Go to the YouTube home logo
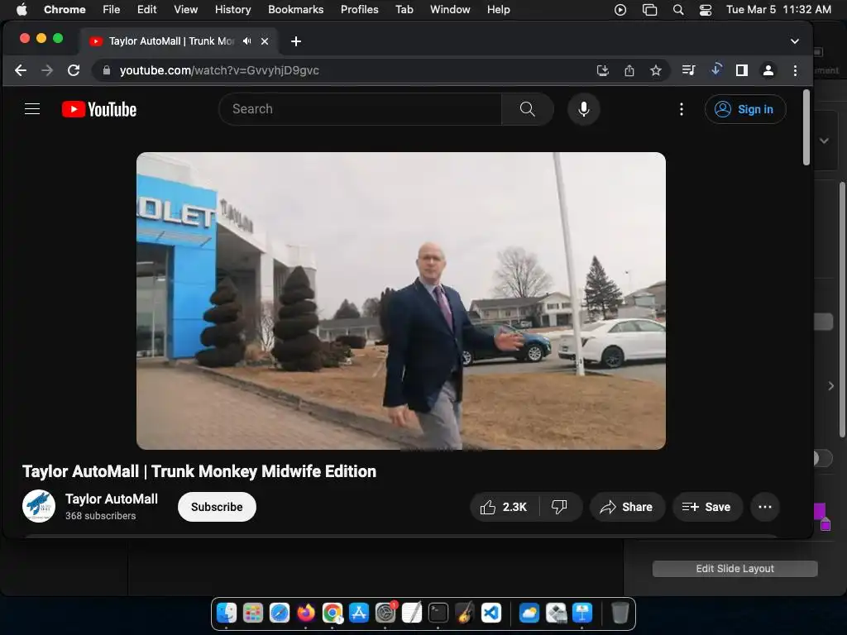Viewport: 847px width, 635px height. [99, 109]
